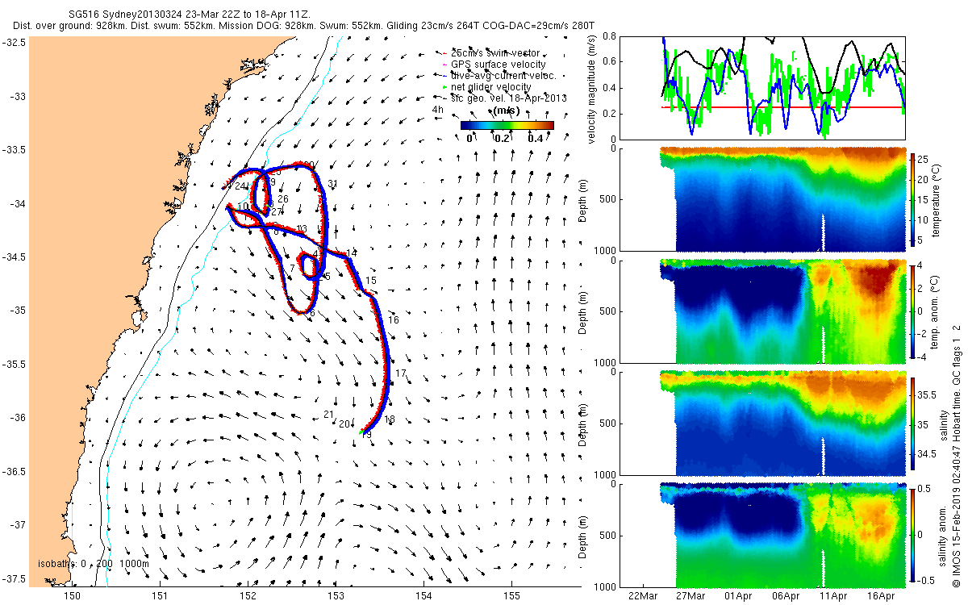Click latitude tick '-35.5' on map
Image resolution: width=968 pixels, height=605 pixels.
coord(15,365)
